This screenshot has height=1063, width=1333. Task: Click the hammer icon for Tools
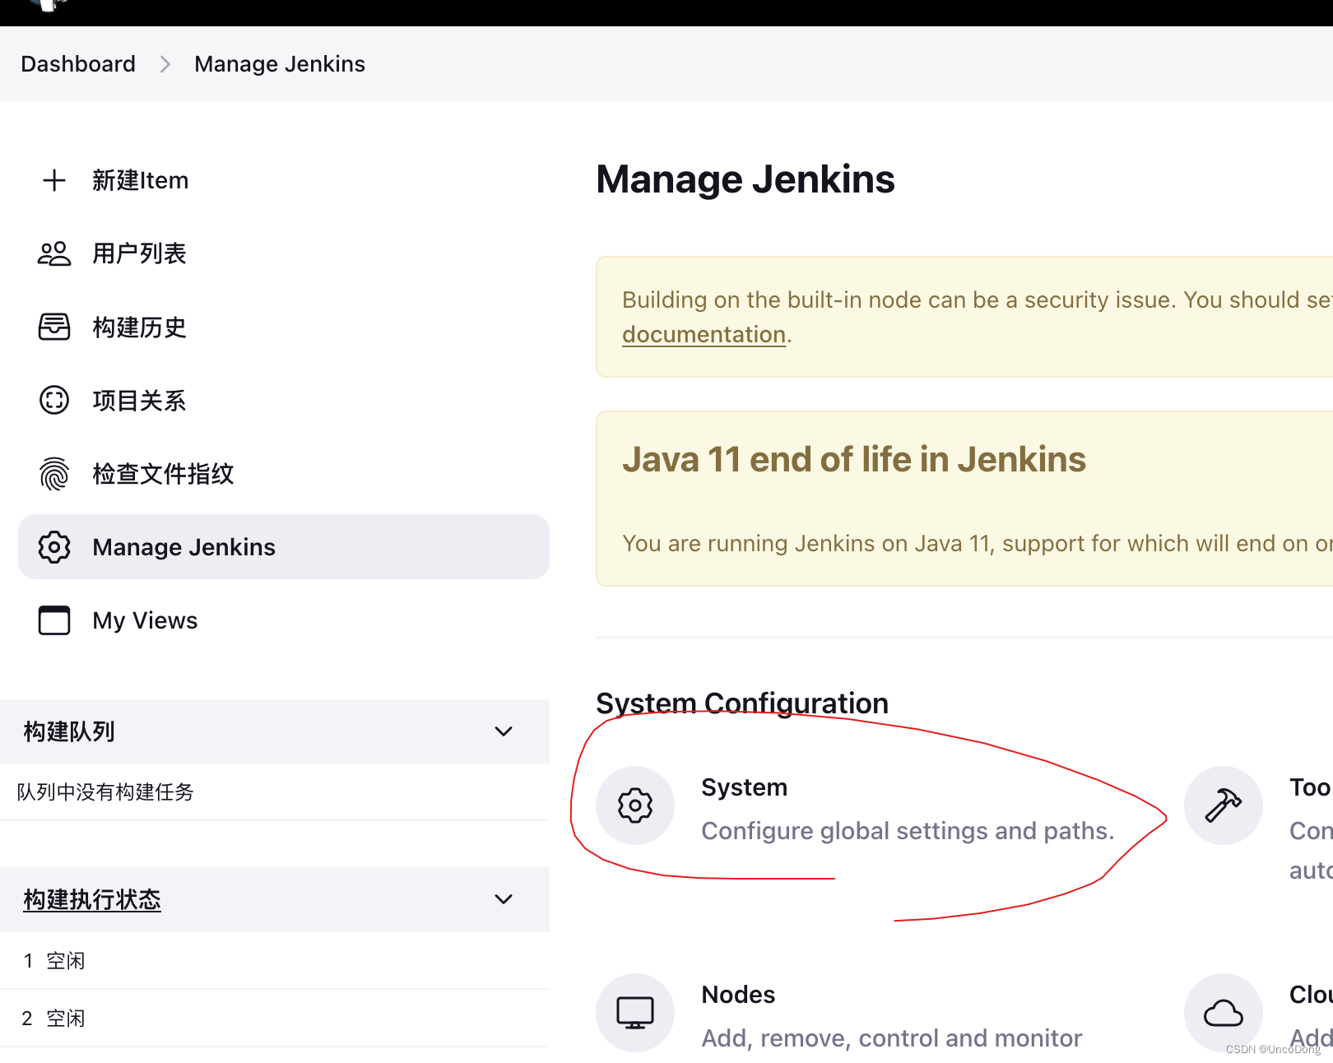[x=1224, y=805]
